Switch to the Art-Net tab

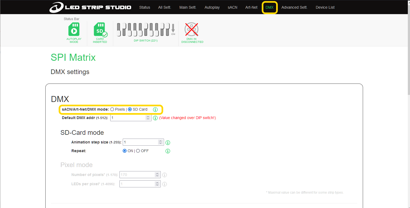pos(251,7)
